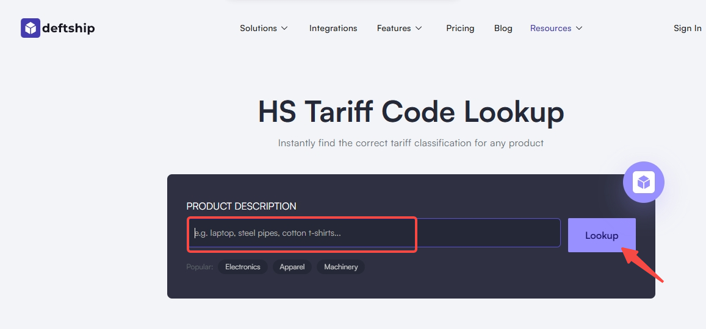Click the PRODUCT DESCRIPTION label
The image size is (706, 329).
click(x=241, y=207)
